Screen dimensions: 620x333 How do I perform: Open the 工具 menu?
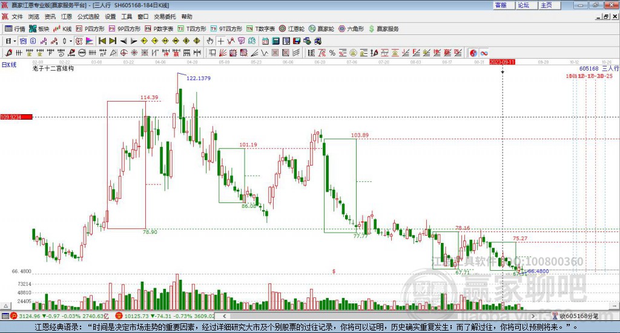tap(127, 16)
